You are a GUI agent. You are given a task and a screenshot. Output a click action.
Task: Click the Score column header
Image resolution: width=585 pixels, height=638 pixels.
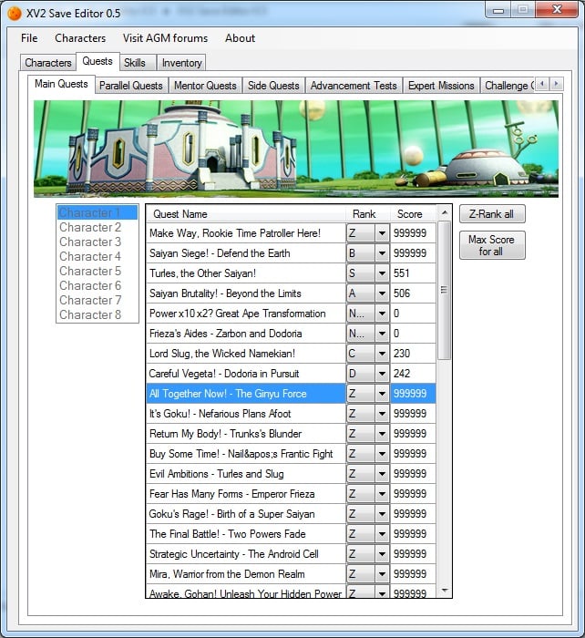(414, 214)
